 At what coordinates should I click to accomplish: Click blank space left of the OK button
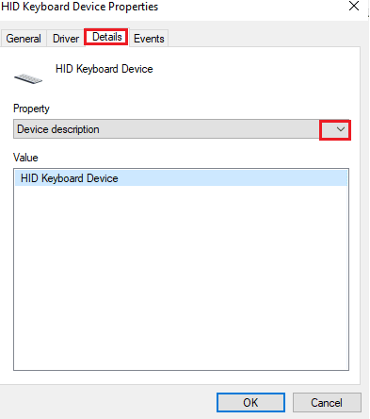(106, 403)
